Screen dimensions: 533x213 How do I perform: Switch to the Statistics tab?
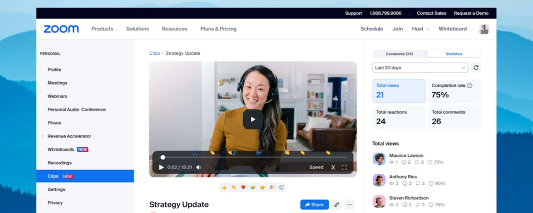point(454,54)
